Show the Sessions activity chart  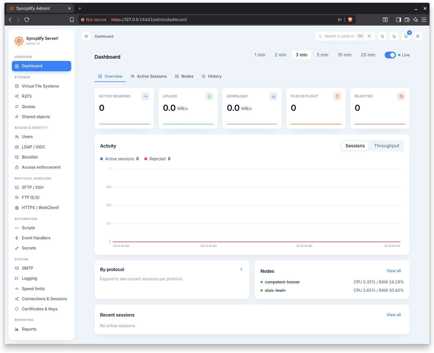355,146
